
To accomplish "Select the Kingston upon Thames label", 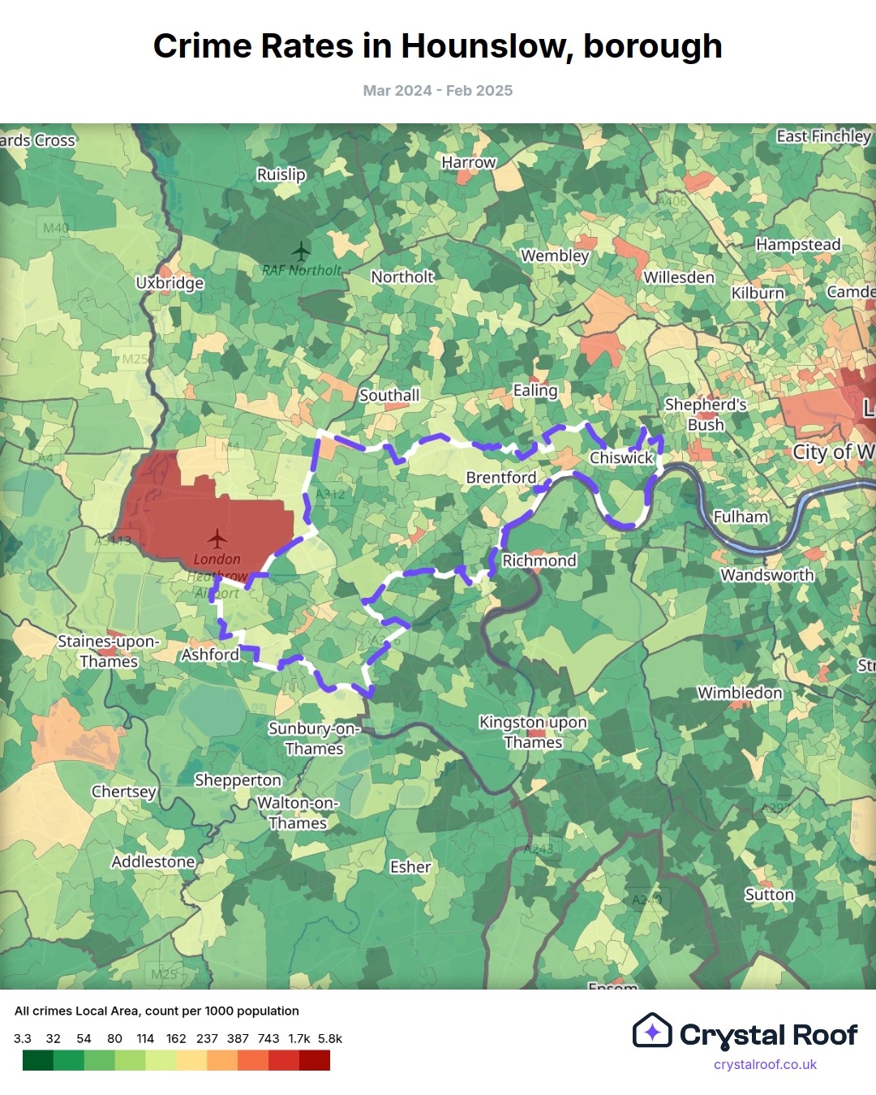I will coord(532,732).
